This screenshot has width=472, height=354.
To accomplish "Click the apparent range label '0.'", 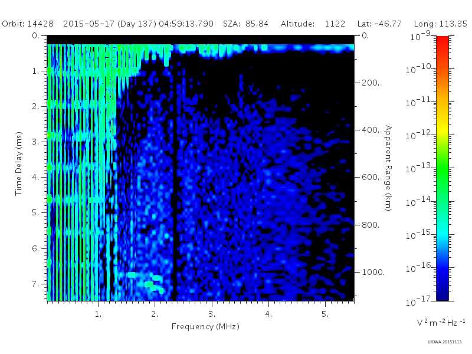I will pyautogui.click(x=365, y=35).
